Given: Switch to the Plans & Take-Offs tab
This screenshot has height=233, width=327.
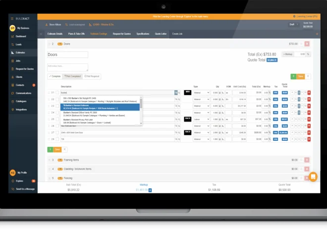Looking at the screenshot, I should 76,34.
